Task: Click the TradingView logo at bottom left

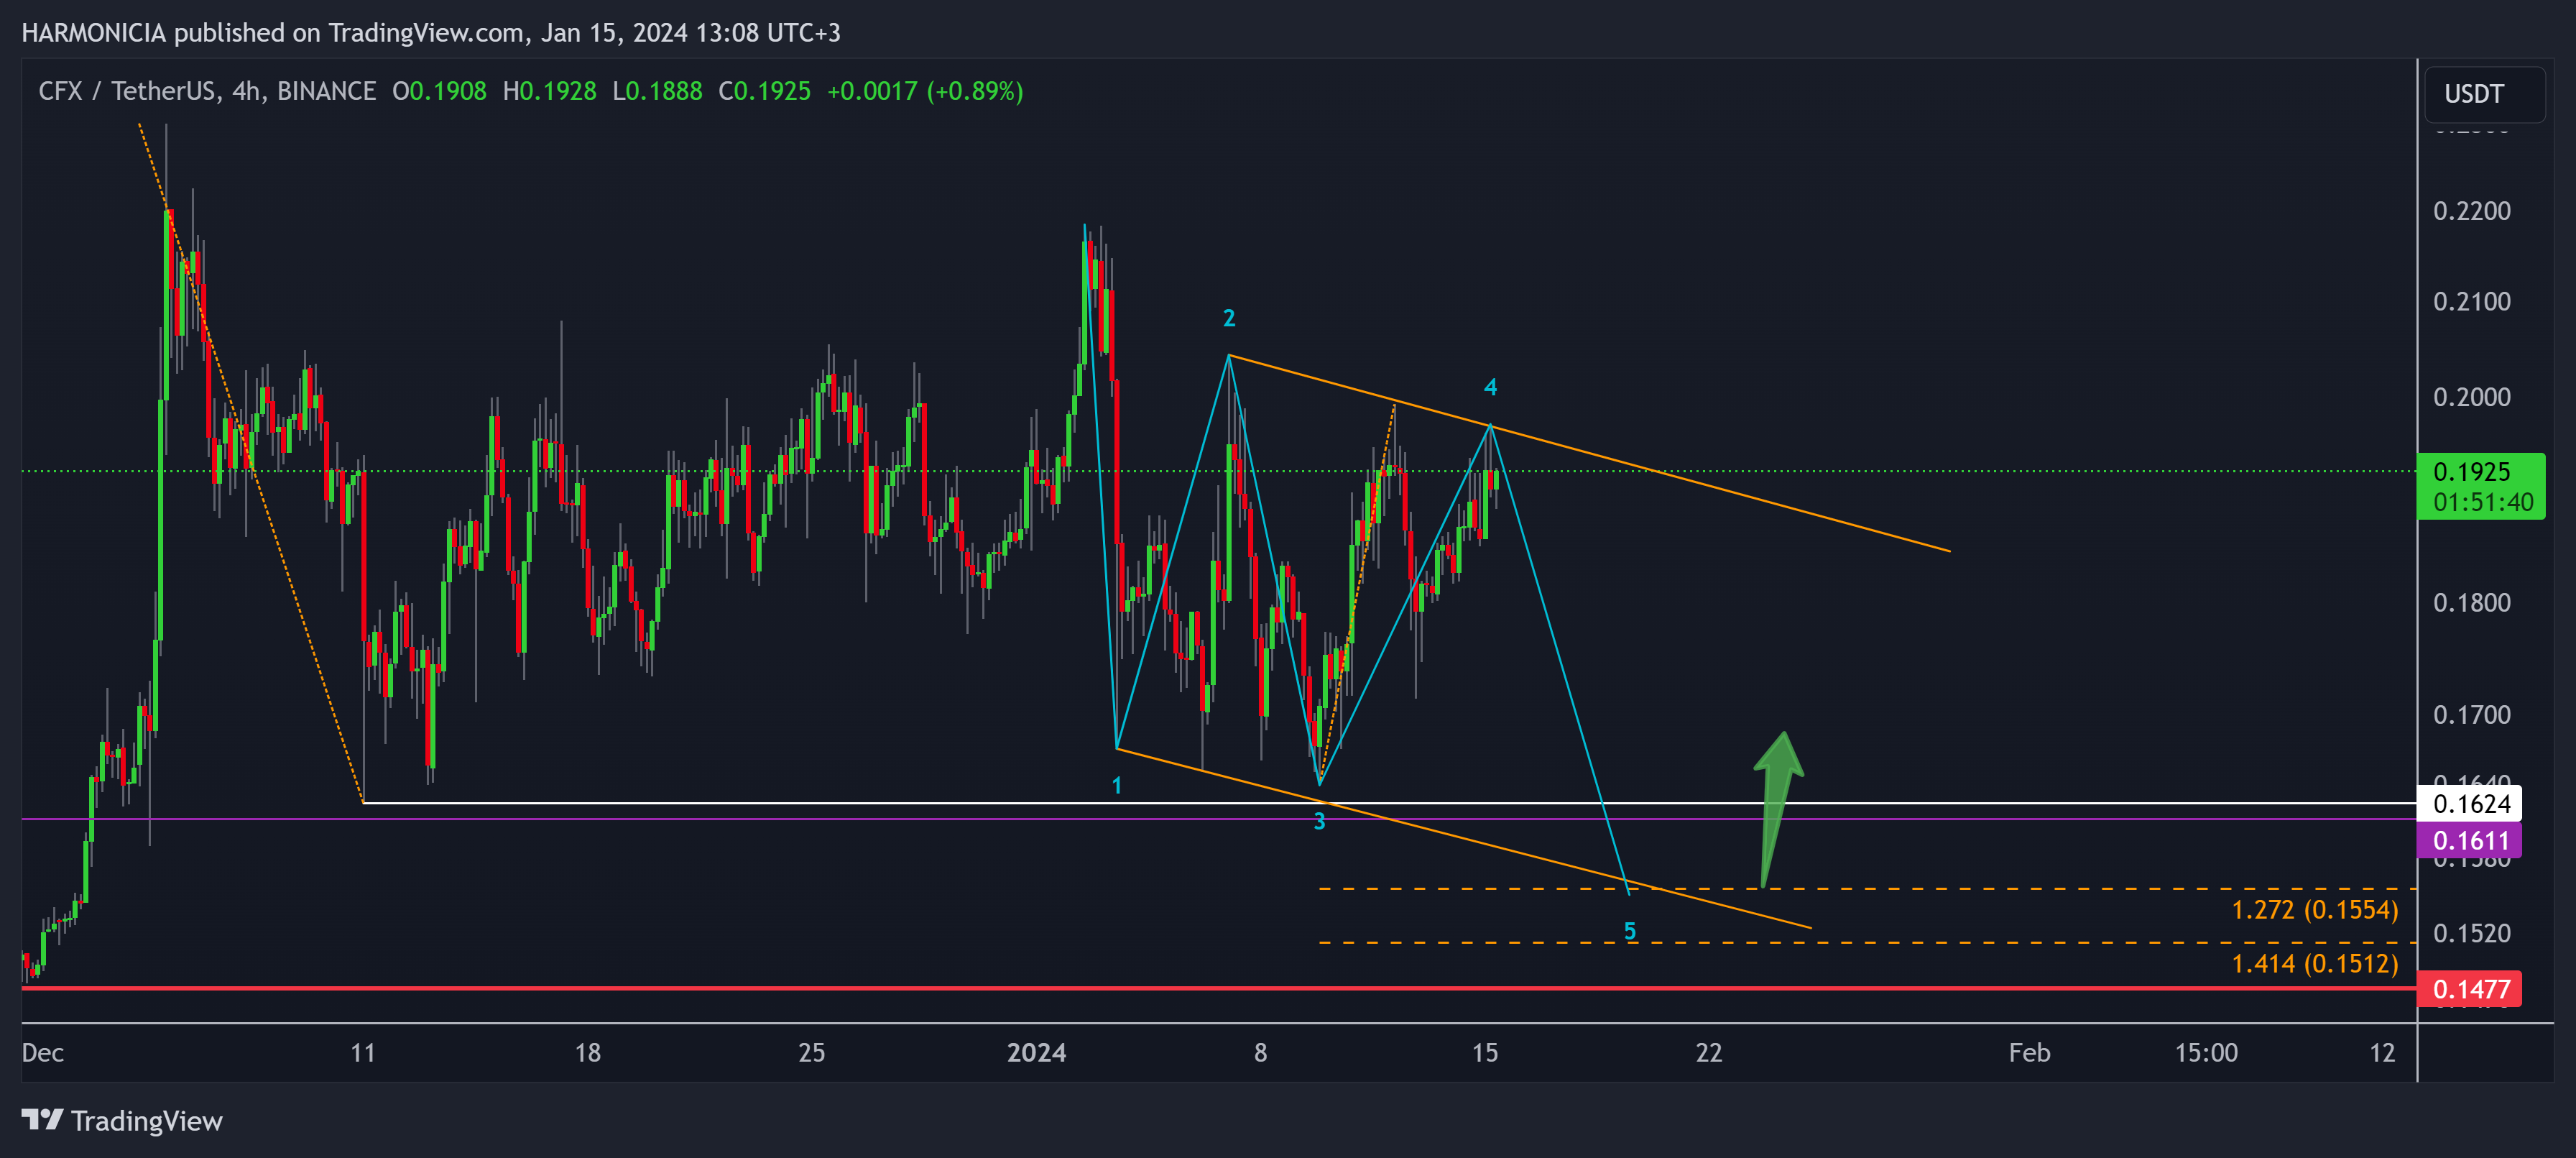Action: click(x=122, y=1121)
